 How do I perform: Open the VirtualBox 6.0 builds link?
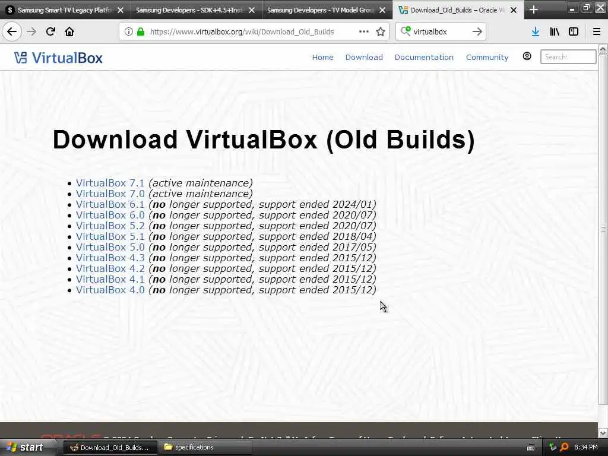tap(110, 215)
